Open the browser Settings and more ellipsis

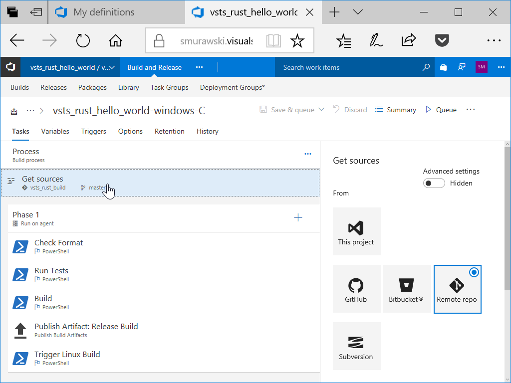(494, 40)
